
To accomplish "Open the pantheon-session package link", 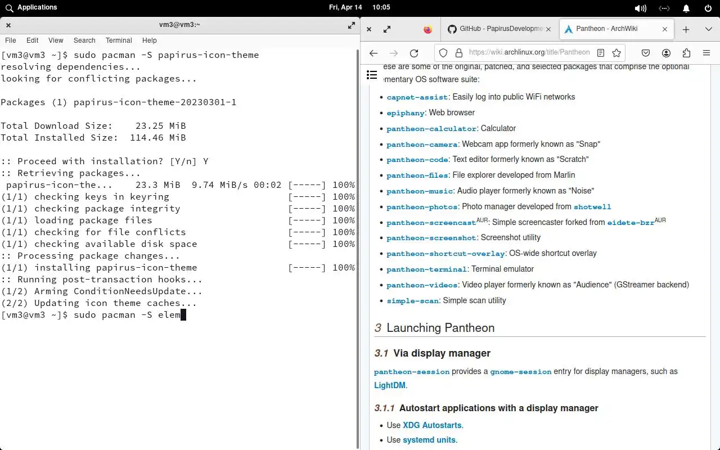I will point(412,372).
